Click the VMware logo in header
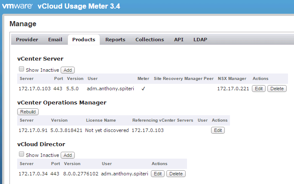 coord(17,6)
